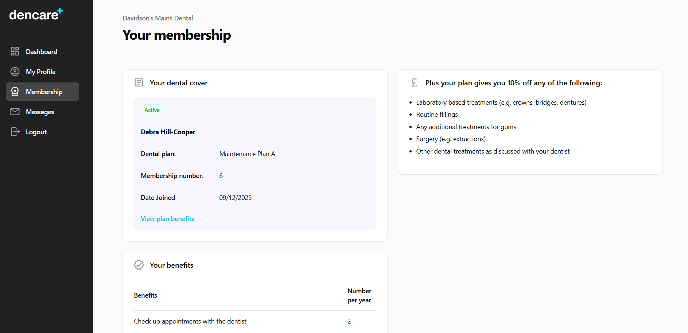
Task: Open the View plan benefits link
Action: coord(167,219)
